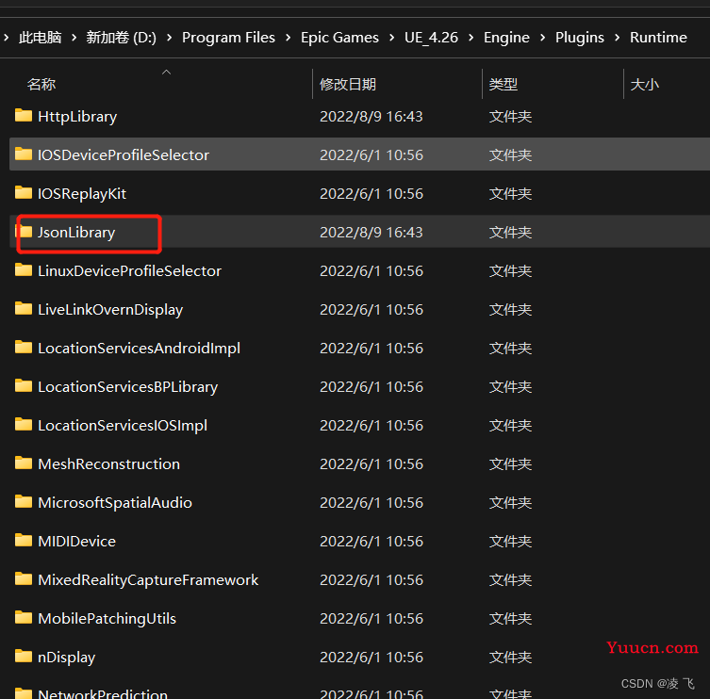Expand chevron after Plugins breadcrumb
Viewport: 710px width, 699px height.
(618, 38)
